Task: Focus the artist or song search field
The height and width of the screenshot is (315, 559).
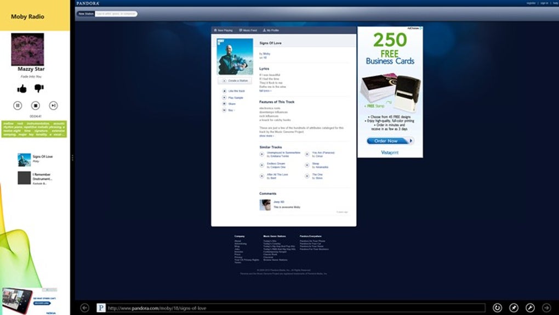Action: click(116, 14)
